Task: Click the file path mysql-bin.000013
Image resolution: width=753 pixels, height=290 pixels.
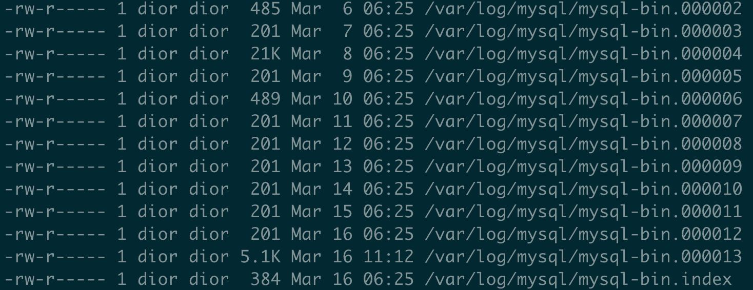Action: [583, 257]
